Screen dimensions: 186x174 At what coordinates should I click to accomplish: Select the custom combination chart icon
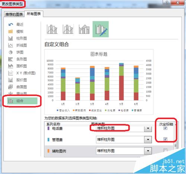100,29
